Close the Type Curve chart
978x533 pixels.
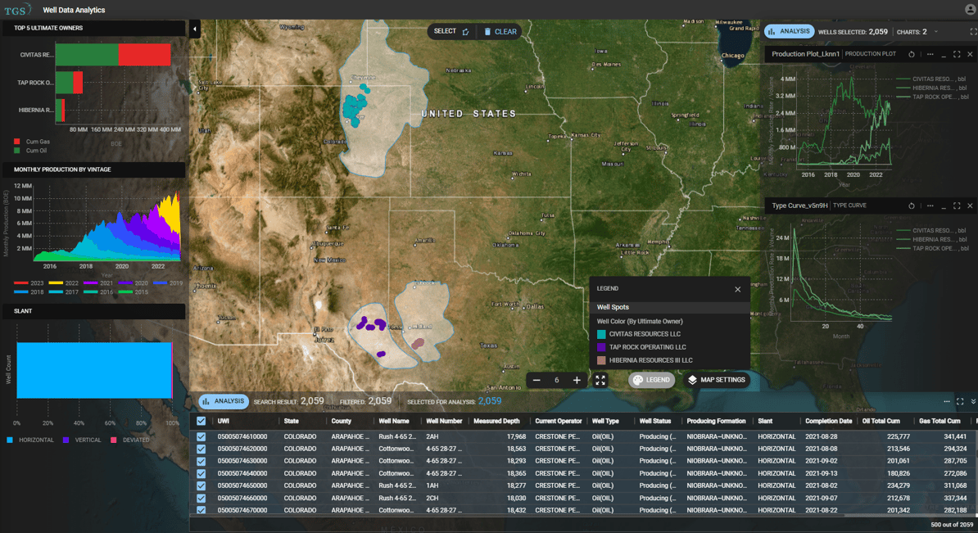(x=970, y=206)
